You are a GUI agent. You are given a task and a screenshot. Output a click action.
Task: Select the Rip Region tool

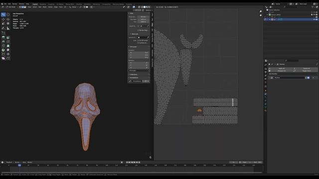(x=8, y=59)
